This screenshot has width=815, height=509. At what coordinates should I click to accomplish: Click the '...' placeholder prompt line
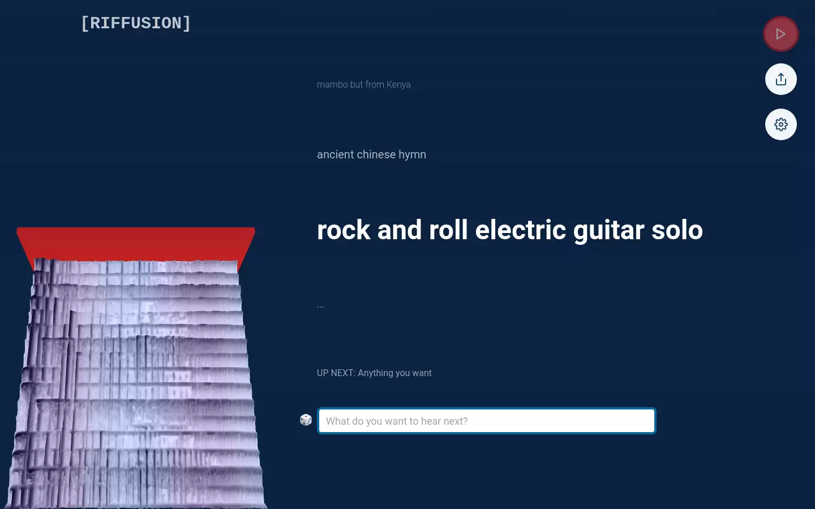point(320,305)
